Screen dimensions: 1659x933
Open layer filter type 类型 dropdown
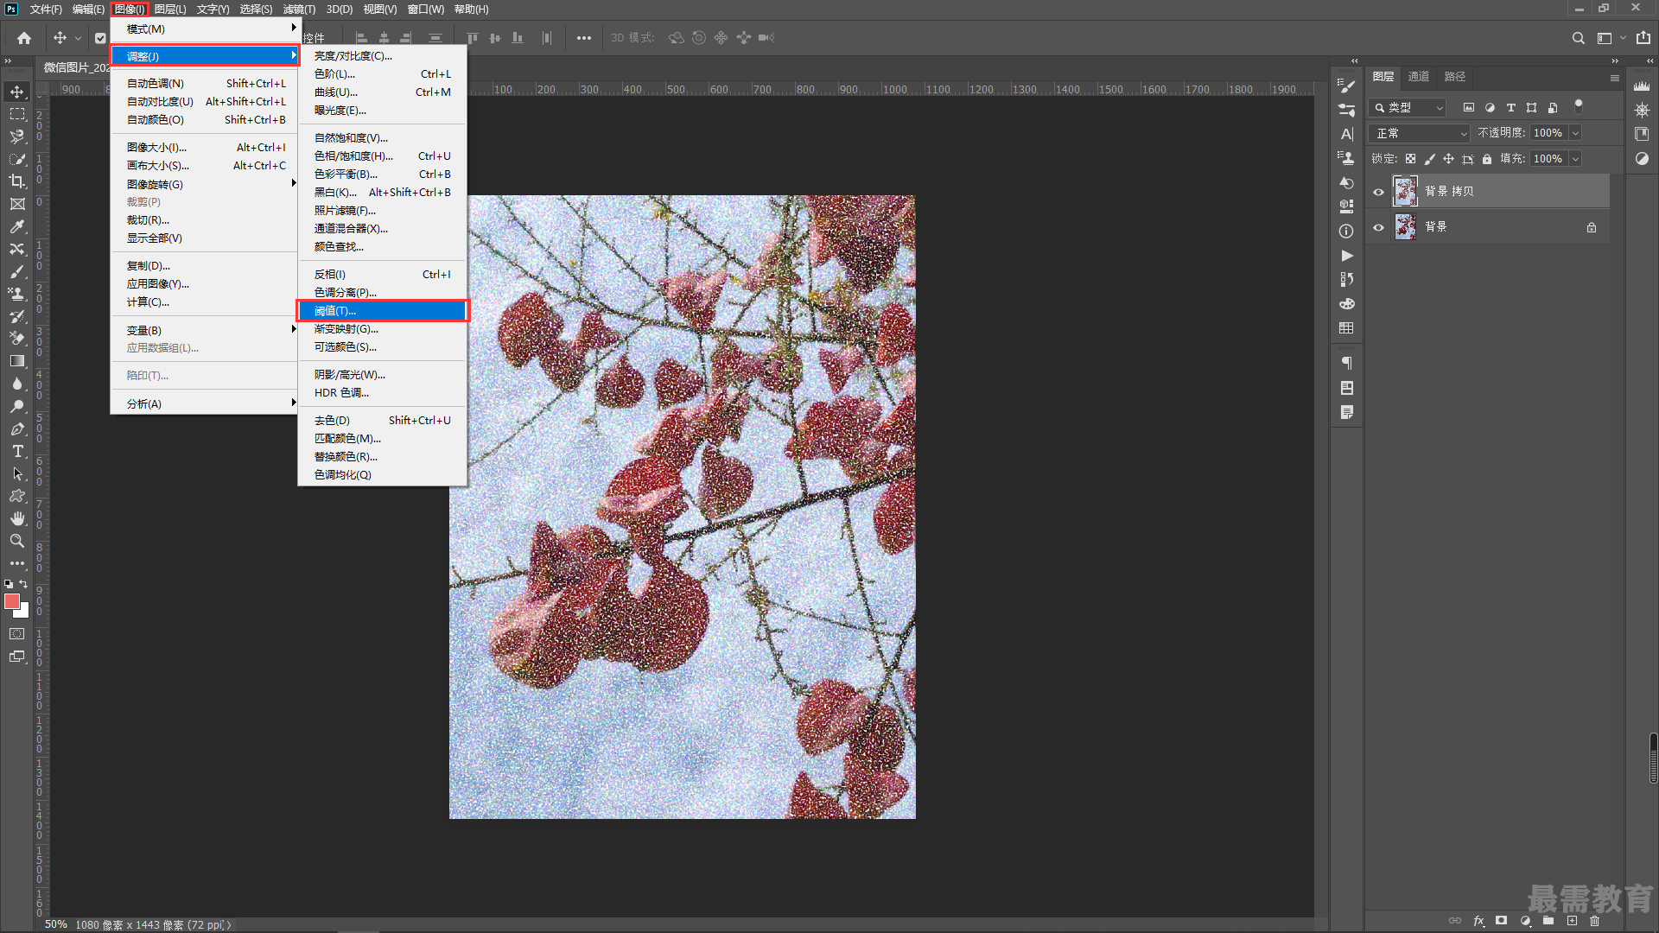[1408, 108]
